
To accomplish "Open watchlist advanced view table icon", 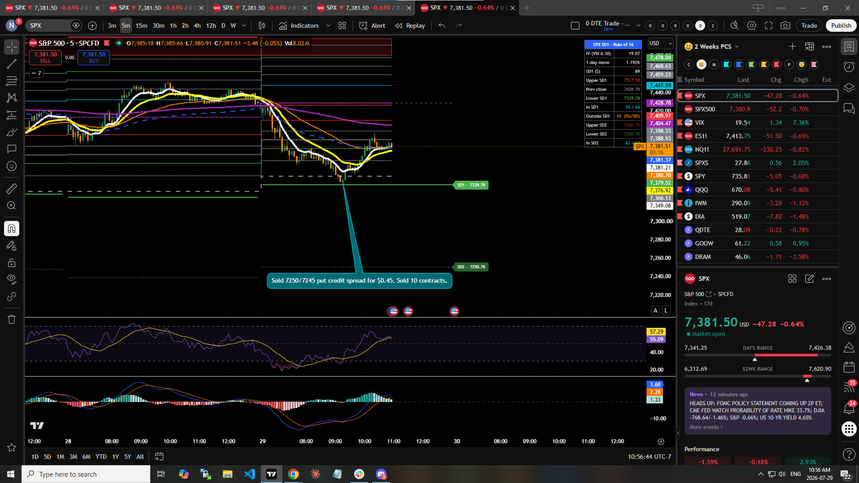I will pos(809,47).
